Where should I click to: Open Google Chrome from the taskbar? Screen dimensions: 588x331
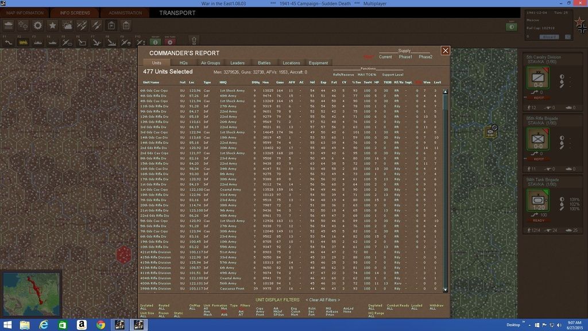(100, 325)
